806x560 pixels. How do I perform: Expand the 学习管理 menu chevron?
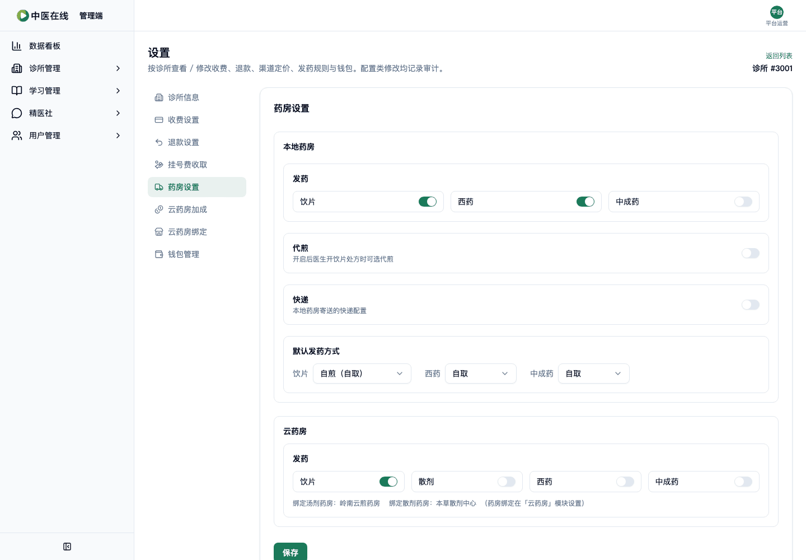click(x=118, y=91)
